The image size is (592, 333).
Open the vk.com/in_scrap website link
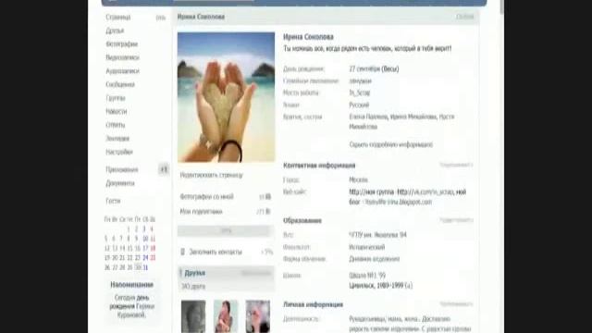(425, 192)
